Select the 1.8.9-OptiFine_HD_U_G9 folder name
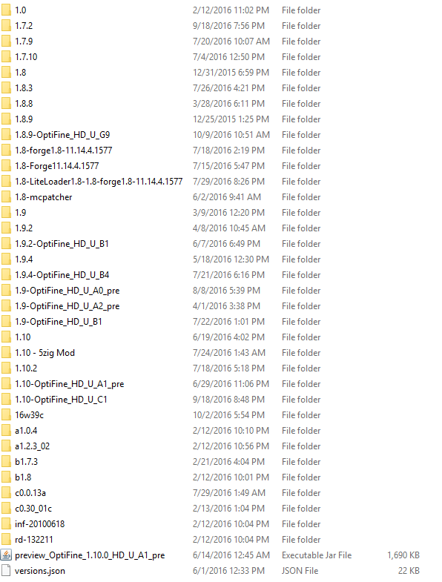The width and height of the screenshot is (442, 582). coord(62,135)
